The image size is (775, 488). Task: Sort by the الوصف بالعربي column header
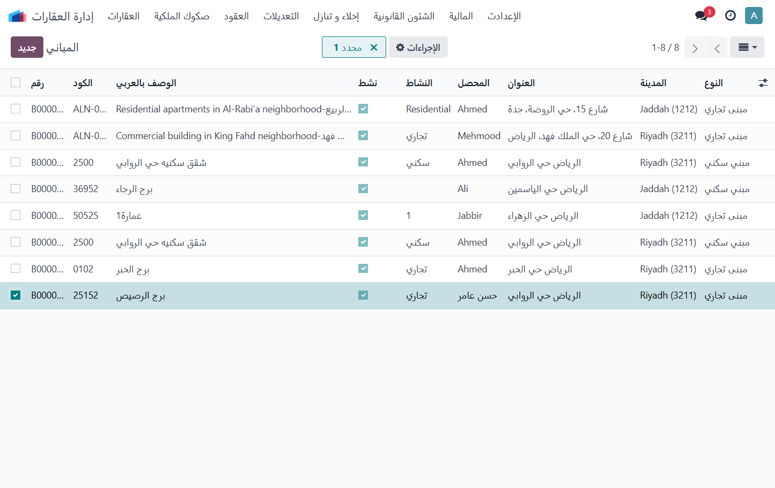[x=146, y=83]
